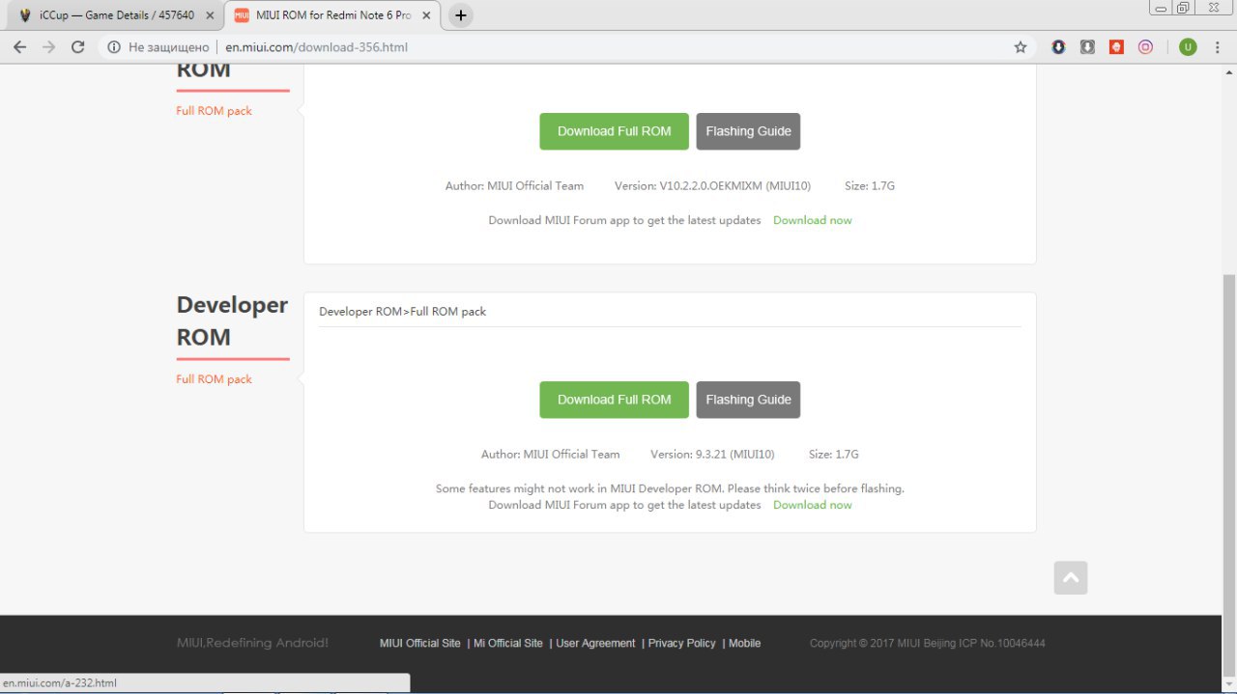The width and height of the screenshot is (1237, 694).
Task: Open User Agreement footer link
Action: pyautogui.click(x=595, y=643)
